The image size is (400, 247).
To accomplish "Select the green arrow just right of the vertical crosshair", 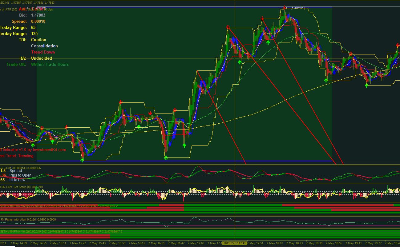I will pos(240,62).
